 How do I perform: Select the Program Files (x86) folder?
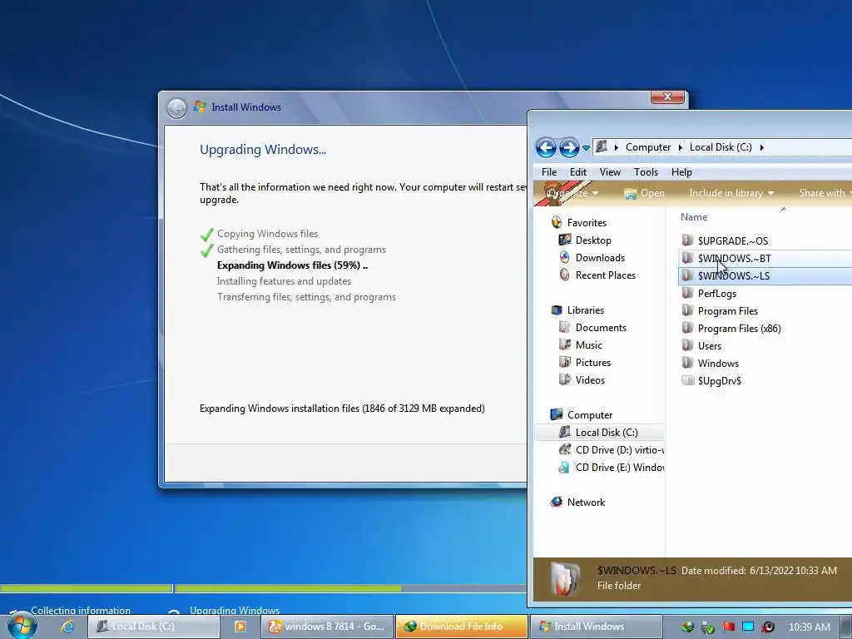point(739,328)
